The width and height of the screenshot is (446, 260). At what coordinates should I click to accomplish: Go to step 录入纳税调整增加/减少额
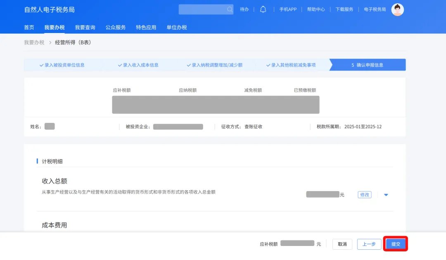point(214,65)
